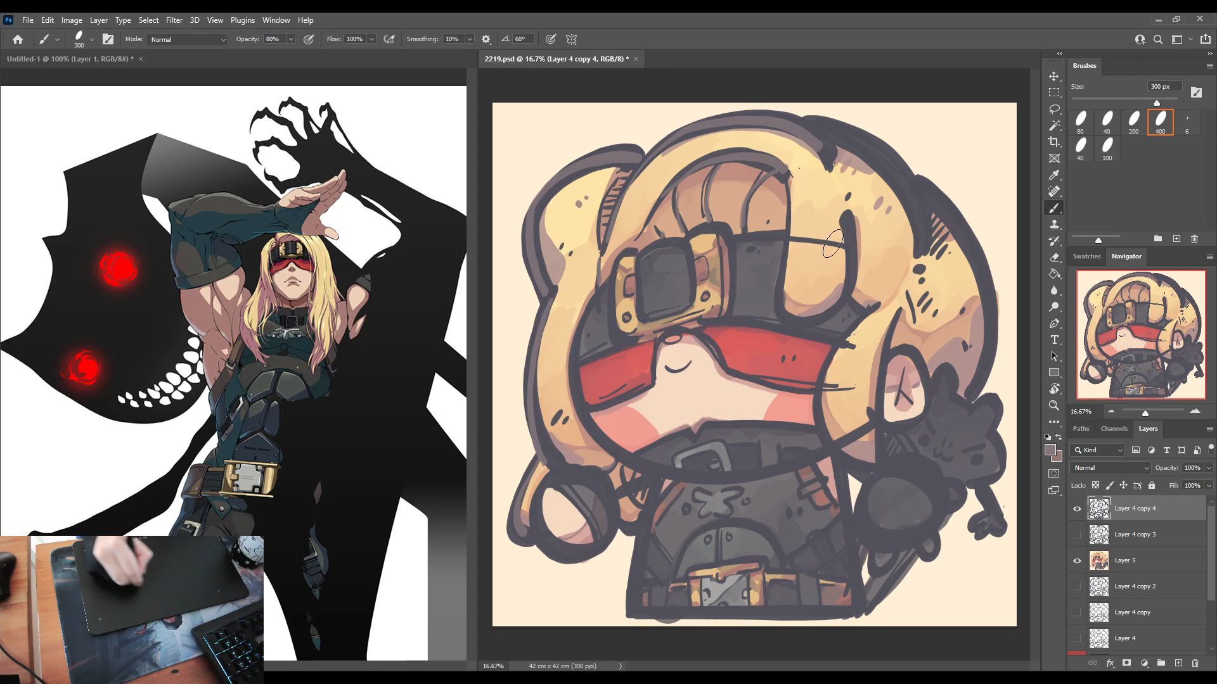Hide Layer 4 copy 4 visibility eye

pos(1077,509)
